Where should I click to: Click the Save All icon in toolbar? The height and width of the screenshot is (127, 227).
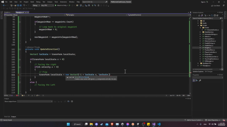pyautogui.click(x=21, y=6)
